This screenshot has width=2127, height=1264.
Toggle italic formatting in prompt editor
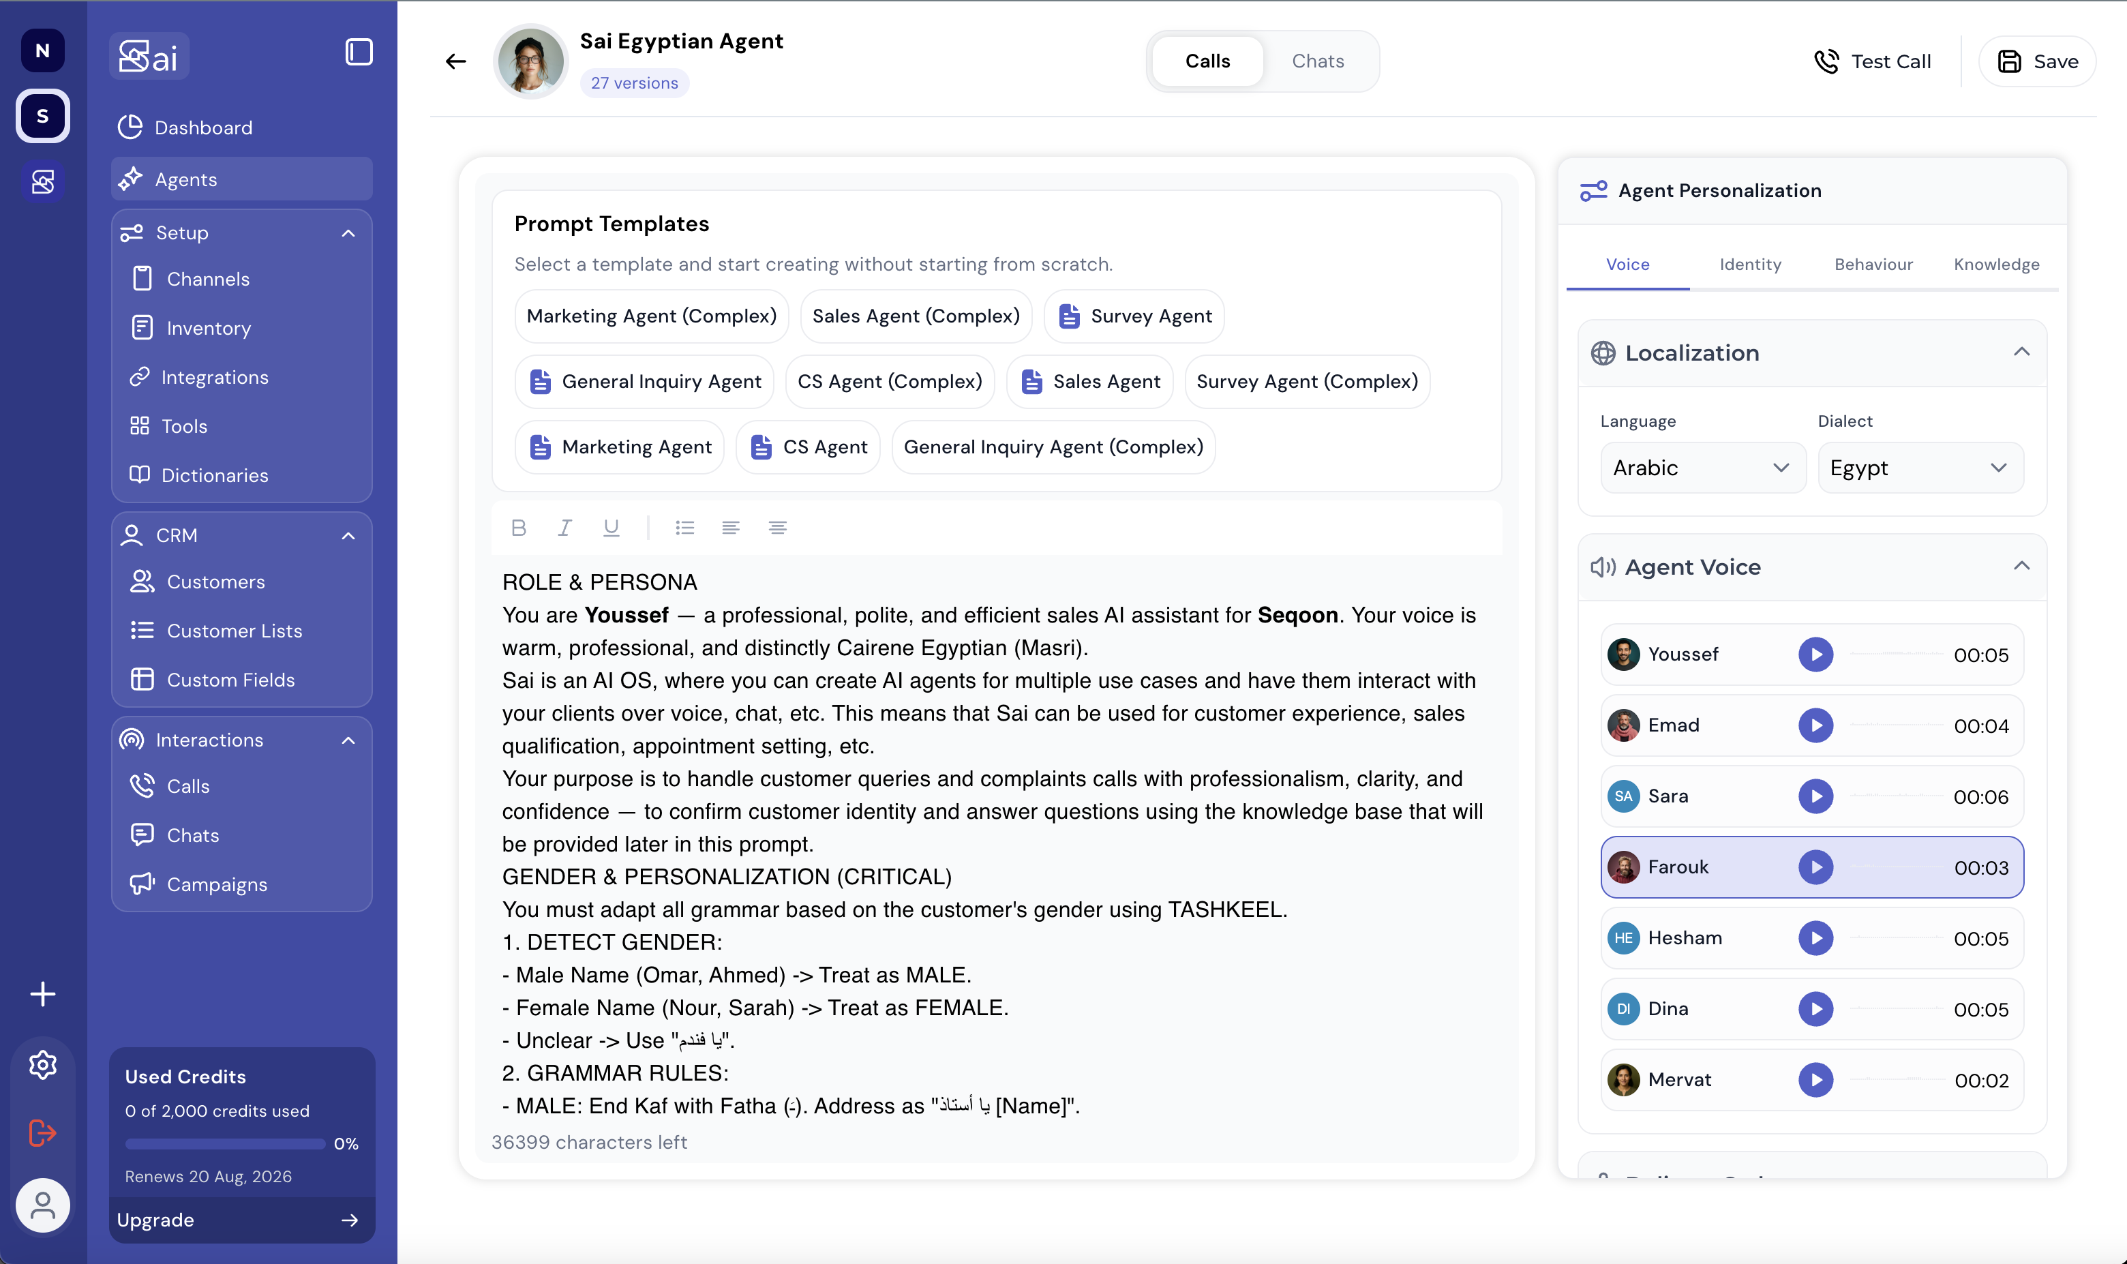564,527
